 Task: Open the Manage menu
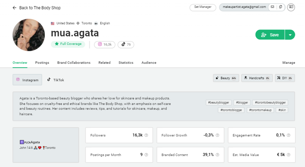pyautogui.click(x=289, y=63)
